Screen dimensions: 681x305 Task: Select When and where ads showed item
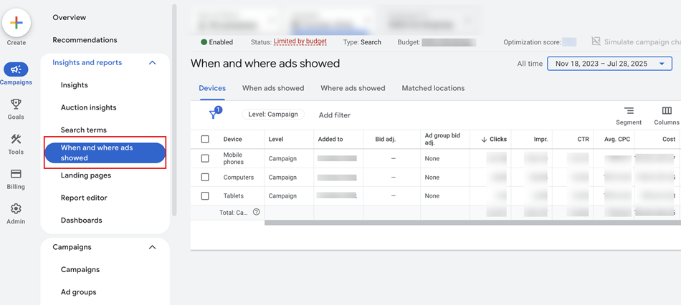point(105,152)
